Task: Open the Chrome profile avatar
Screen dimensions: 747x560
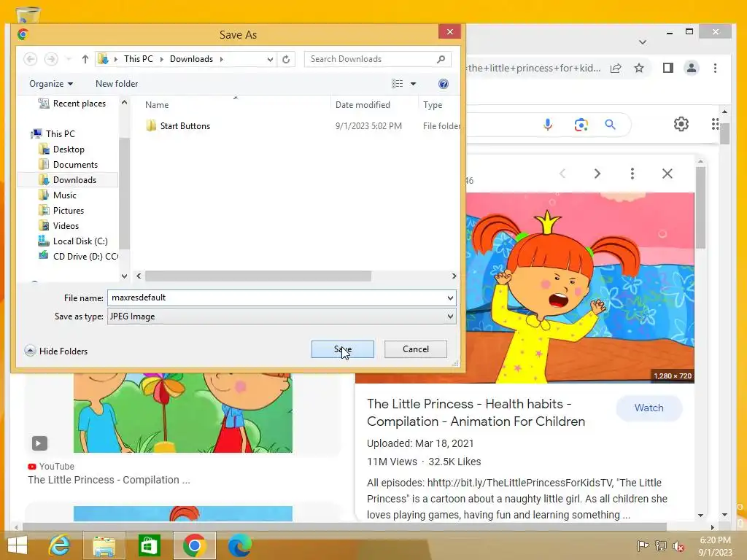Action: coord(692,68)
